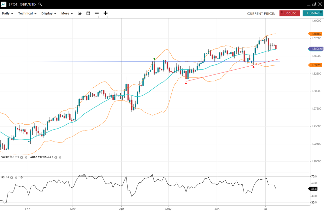324x212 pixels.
Task: Open the saved chart folder icon
Action: (x=80, y=14)
